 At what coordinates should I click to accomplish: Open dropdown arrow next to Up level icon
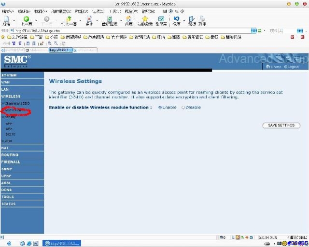pos(81,21)
